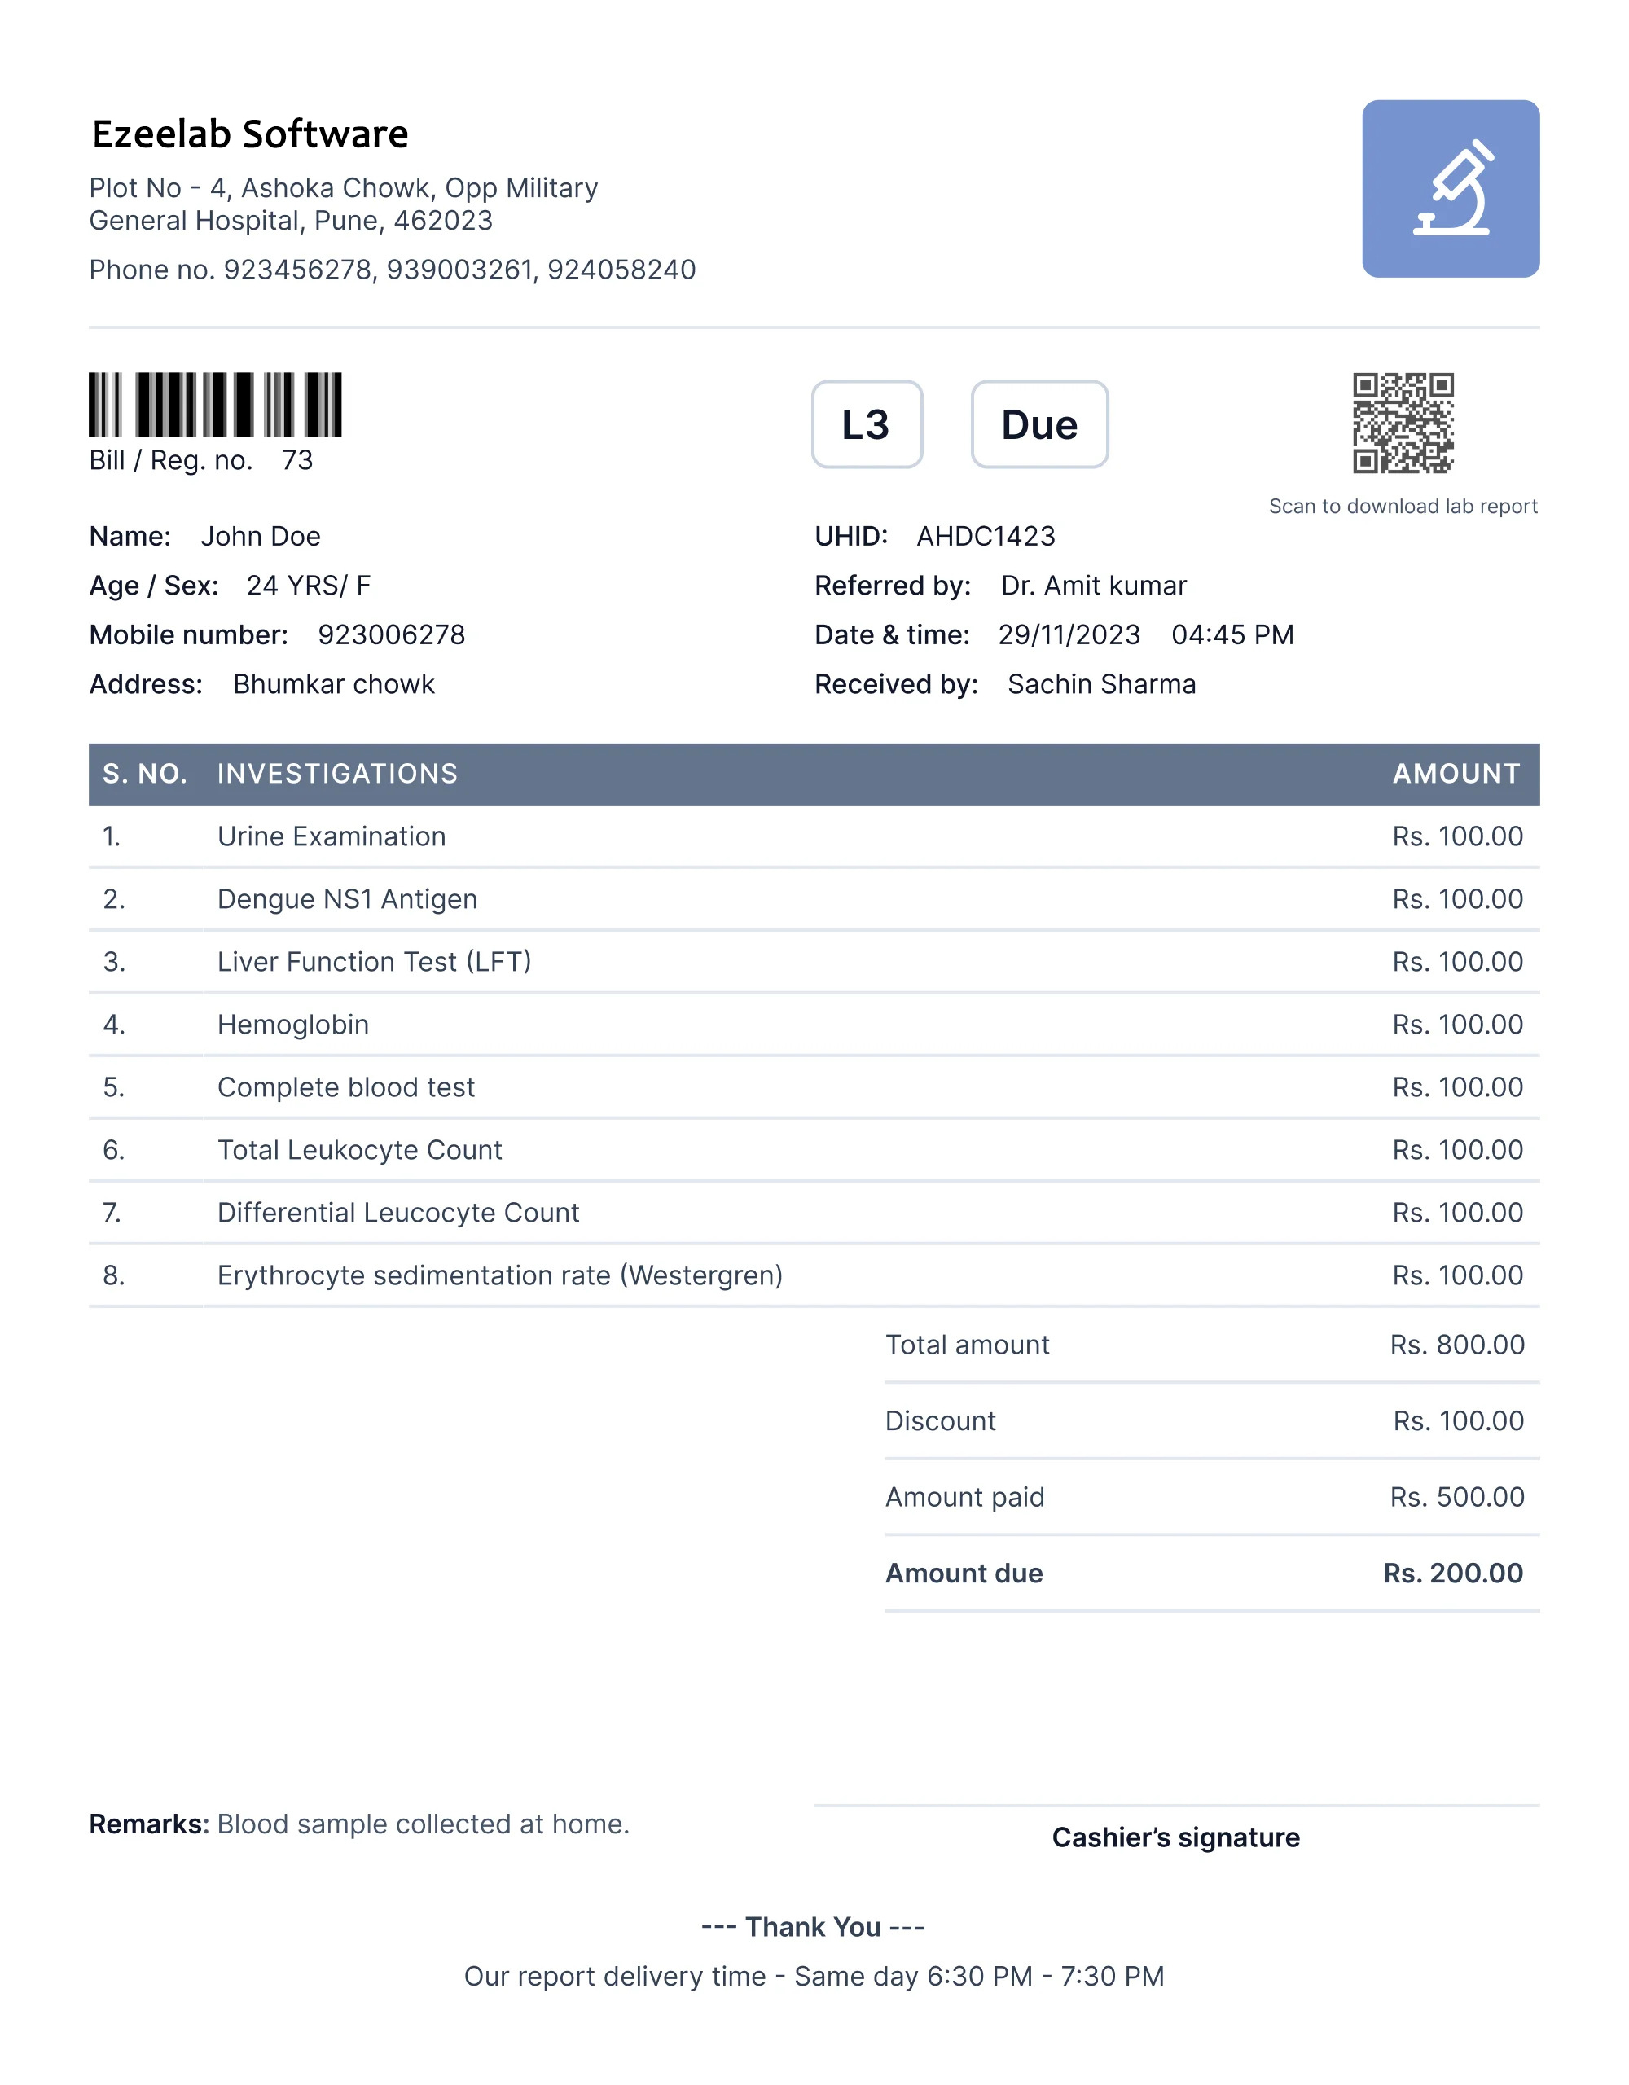
Task: Click the lab address text under header
Action: tap(344, 205)
